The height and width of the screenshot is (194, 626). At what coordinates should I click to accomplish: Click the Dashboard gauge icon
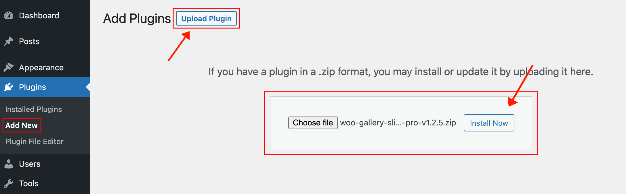tap(9, 15)
